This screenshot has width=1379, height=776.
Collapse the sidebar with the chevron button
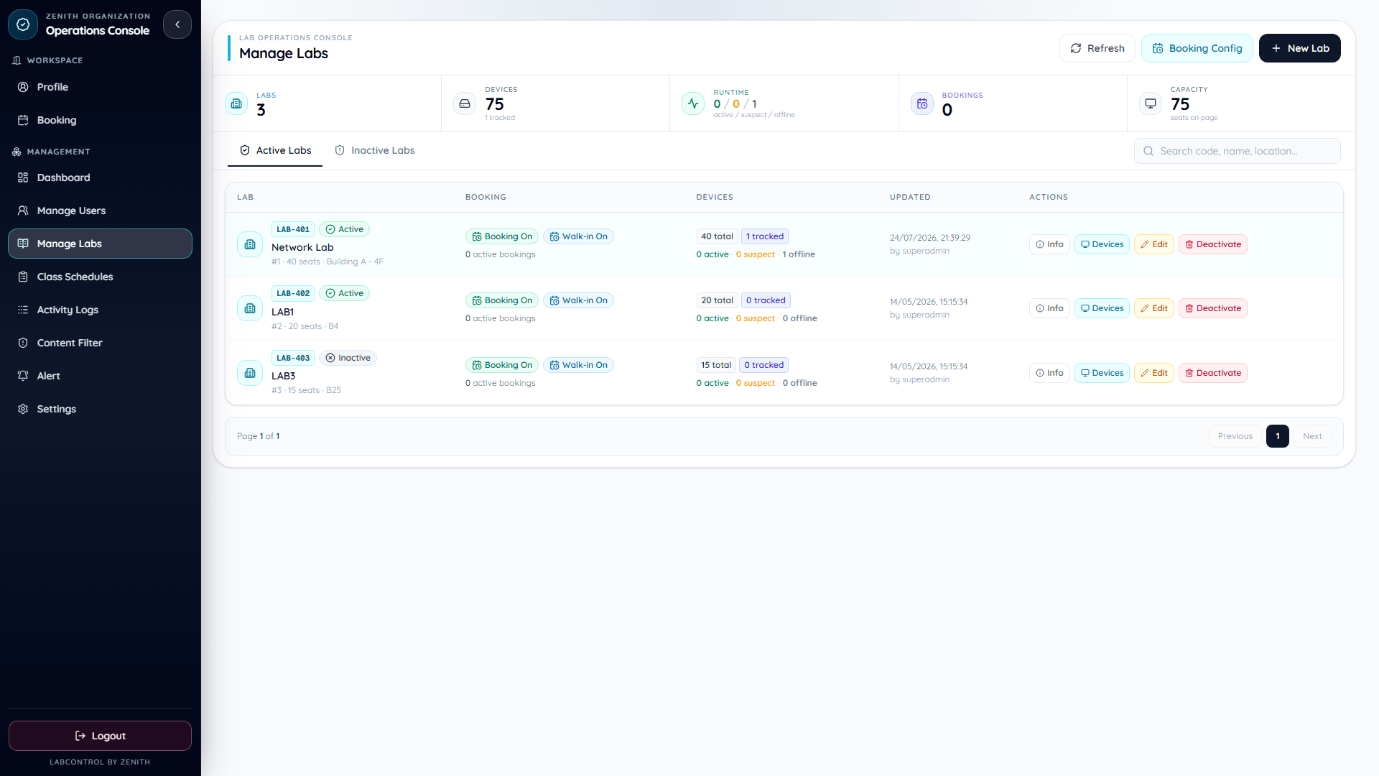click(x=177, y=24)
